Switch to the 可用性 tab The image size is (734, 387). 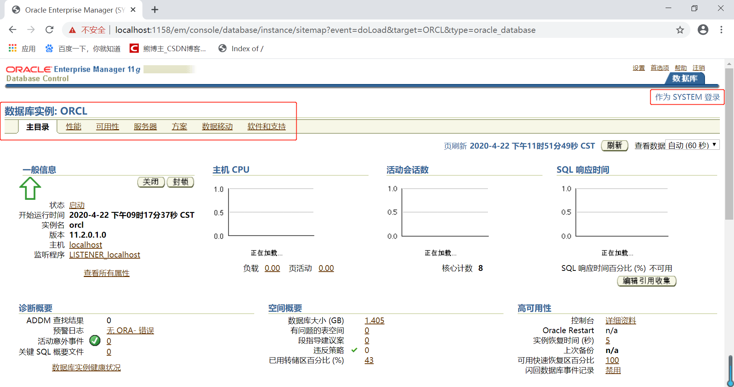coord(107,127)
